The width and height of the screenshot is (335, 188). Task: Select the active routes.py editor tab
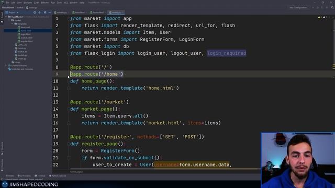[x=116, y=13]
